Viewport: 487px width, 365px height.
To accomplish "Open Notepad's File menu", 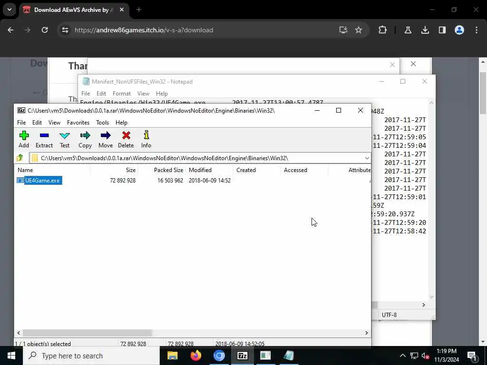I will 86,94.
